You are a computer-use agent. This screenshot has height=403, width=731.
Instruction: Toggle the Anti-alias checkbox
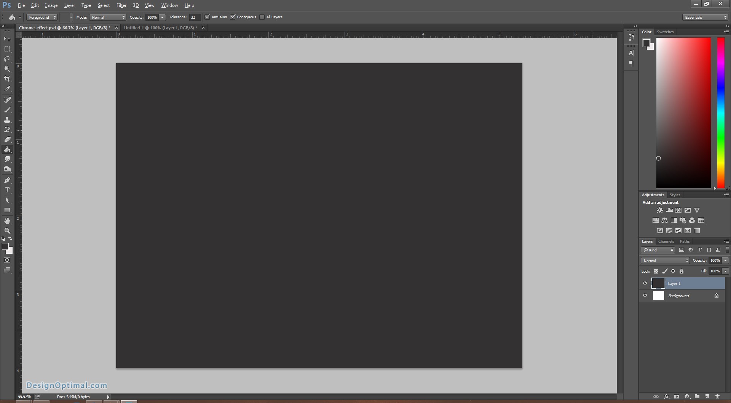tap(207, 17)
